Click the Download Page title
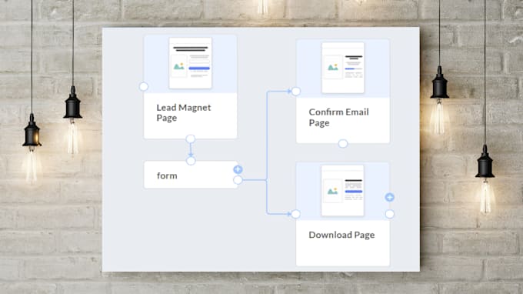Screen dimensions: 523x294 point(341,235)
